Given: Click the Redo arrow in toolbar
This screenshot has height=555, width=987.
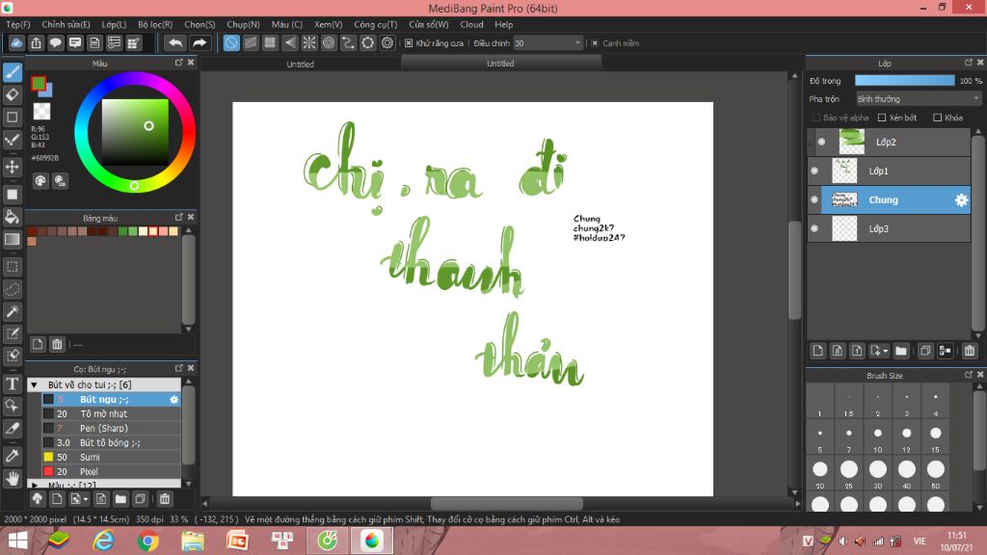Looking at the screenshot, I should (x=199, y=42).
